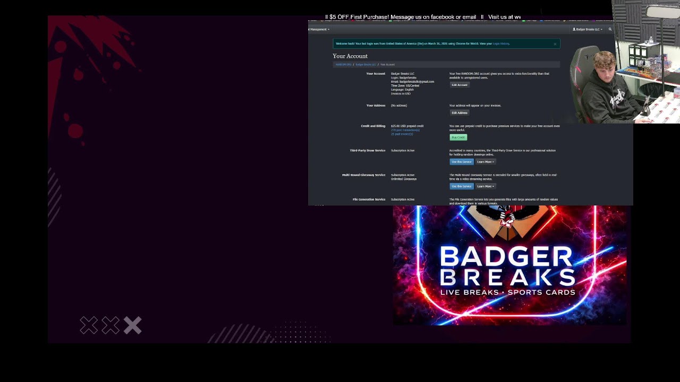Select the 'Login: badgerbreaks' text
Screen dimensions: 680x382
click(x=404, y=77)
